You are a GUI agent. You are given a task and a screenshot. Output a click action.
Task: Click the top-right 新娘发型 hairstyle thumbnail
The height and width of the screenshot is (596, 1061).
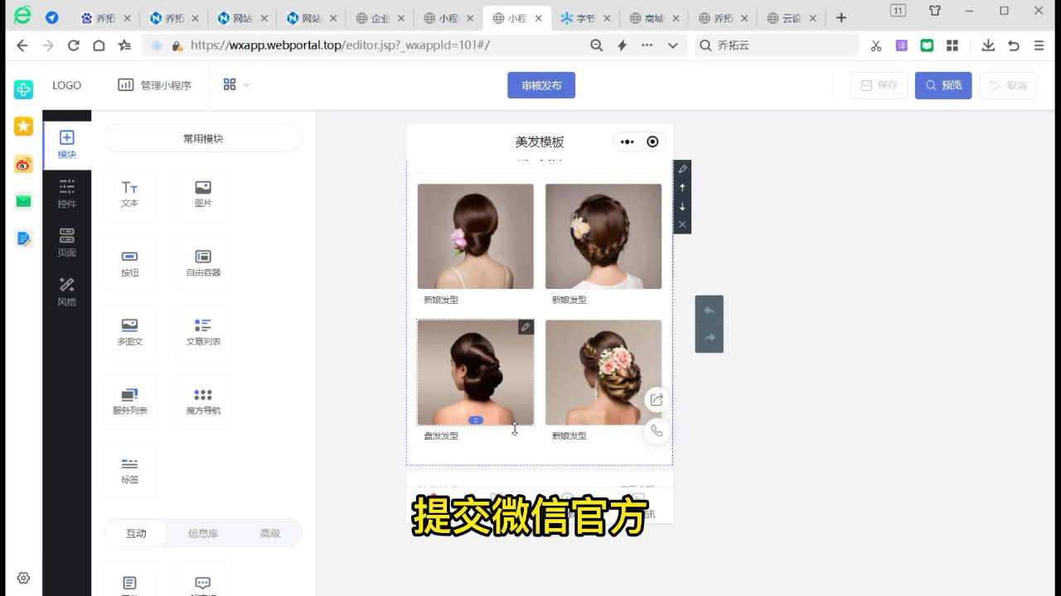pos(603,237)
